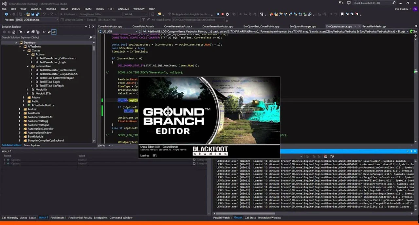This screenshot has height=225, width=419.
Task: Collapse the AITestSuite tree node
Action: [20, 47]
